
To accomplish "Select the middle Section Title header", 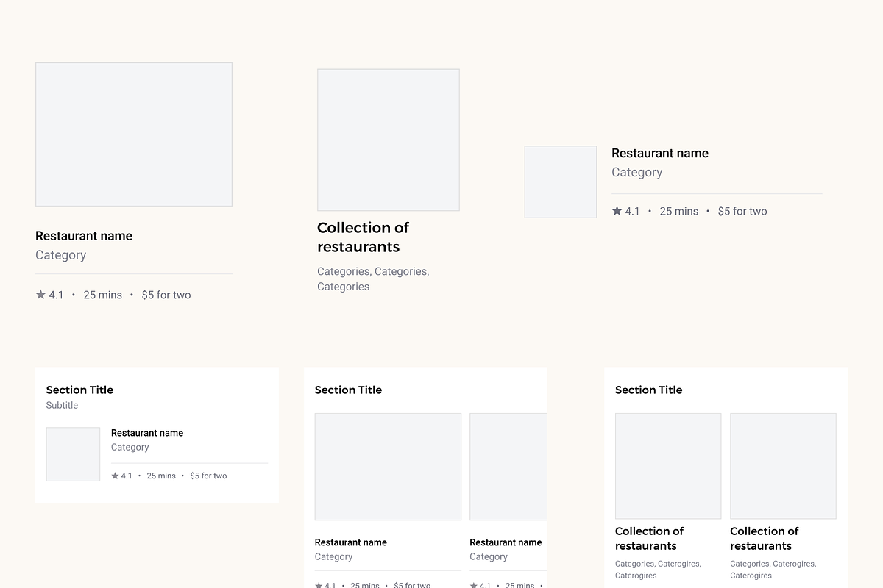I will pyautogui.click(x=348, y=390).
